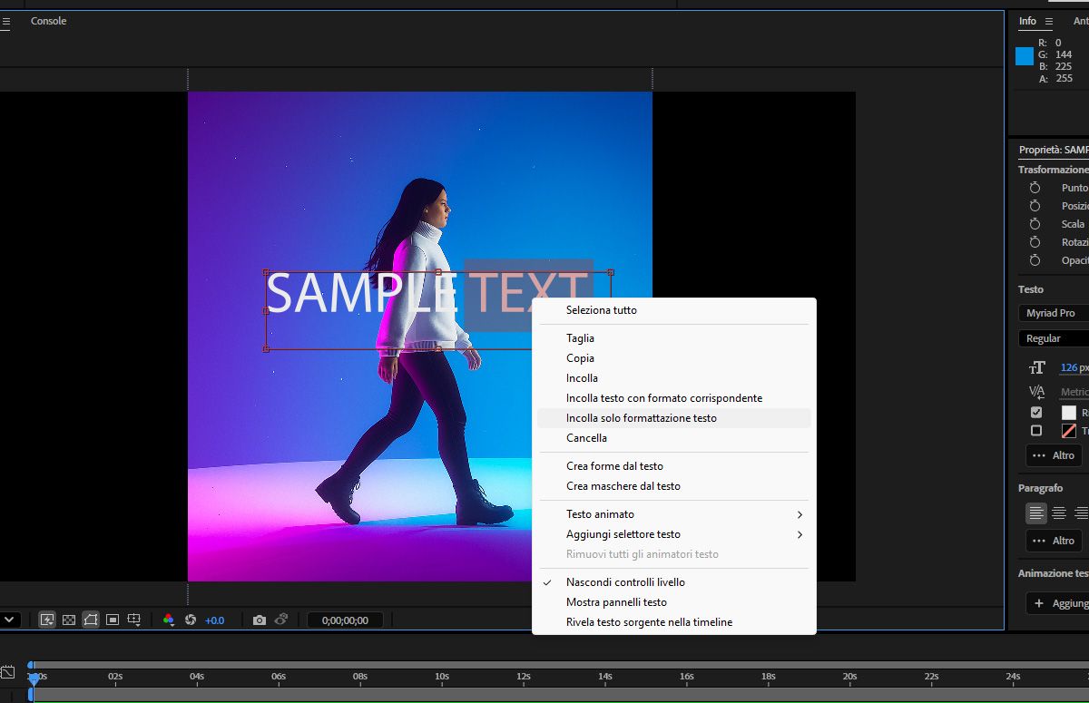Click Show Channel RGB circles icon
Viewport: 1089px width, 703px height.
(168, 620)
